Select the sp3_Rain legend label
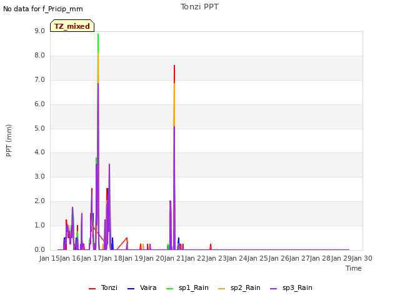The image size is (400, 300). coord(297,288)
